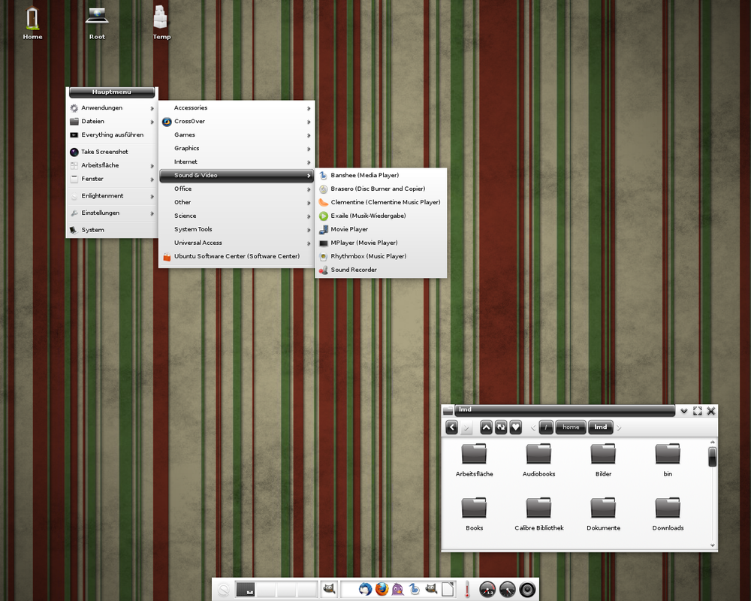Expand Arbeitsfläche submenu in Hauptmenü

[x=112, y=165]
